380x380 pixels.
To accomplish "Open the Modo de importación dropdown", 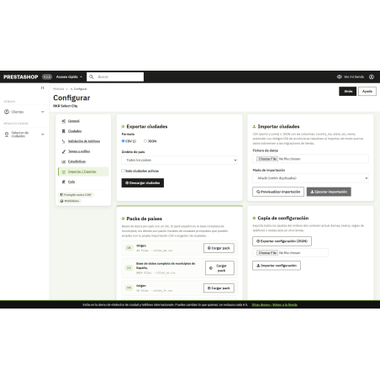I will pyautogui.click(x=310, y=178).
